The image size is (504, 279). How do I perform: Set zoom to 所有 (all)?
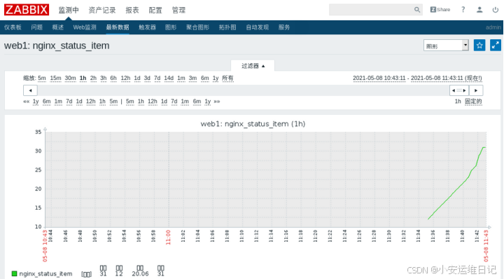227,79
